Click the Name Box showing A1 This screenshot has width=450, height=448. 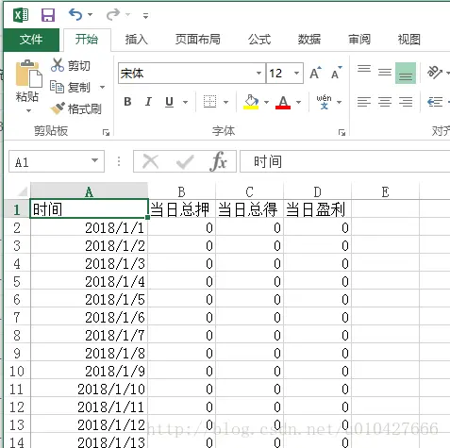[50, 161]
